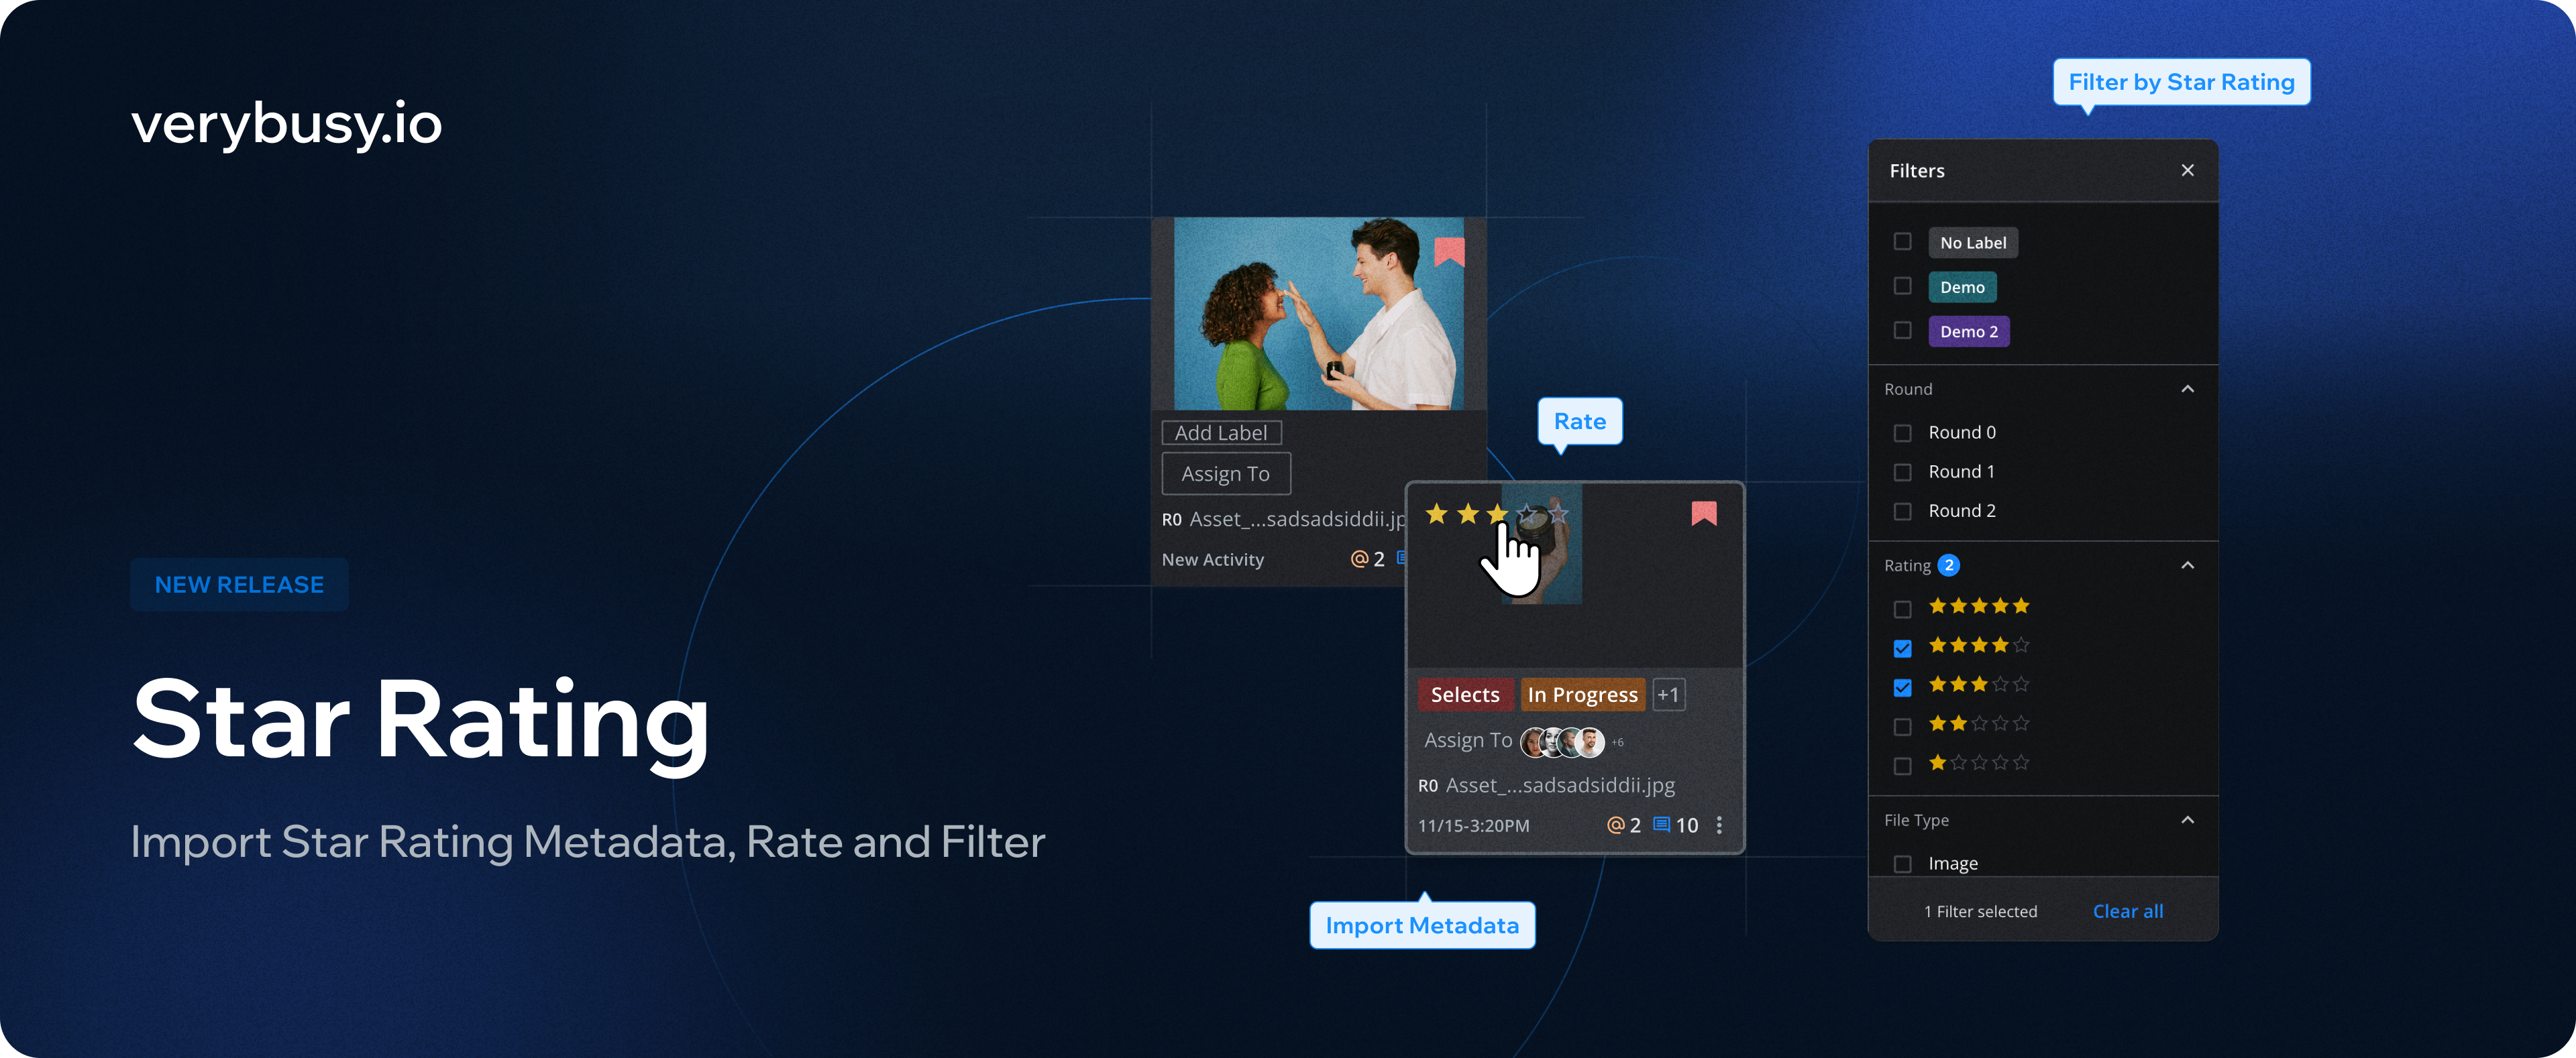This screenshot has height=1058, width=2576.
Task: Click the Import Star Rating Metadata subtitle
Action: (x=588, y=841)
